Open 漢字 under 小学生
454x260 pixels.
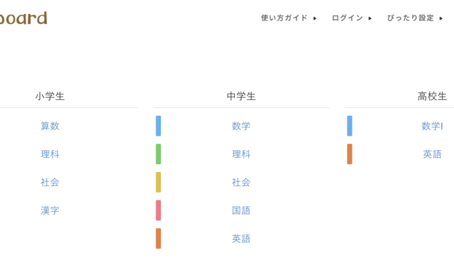point(50,210)
